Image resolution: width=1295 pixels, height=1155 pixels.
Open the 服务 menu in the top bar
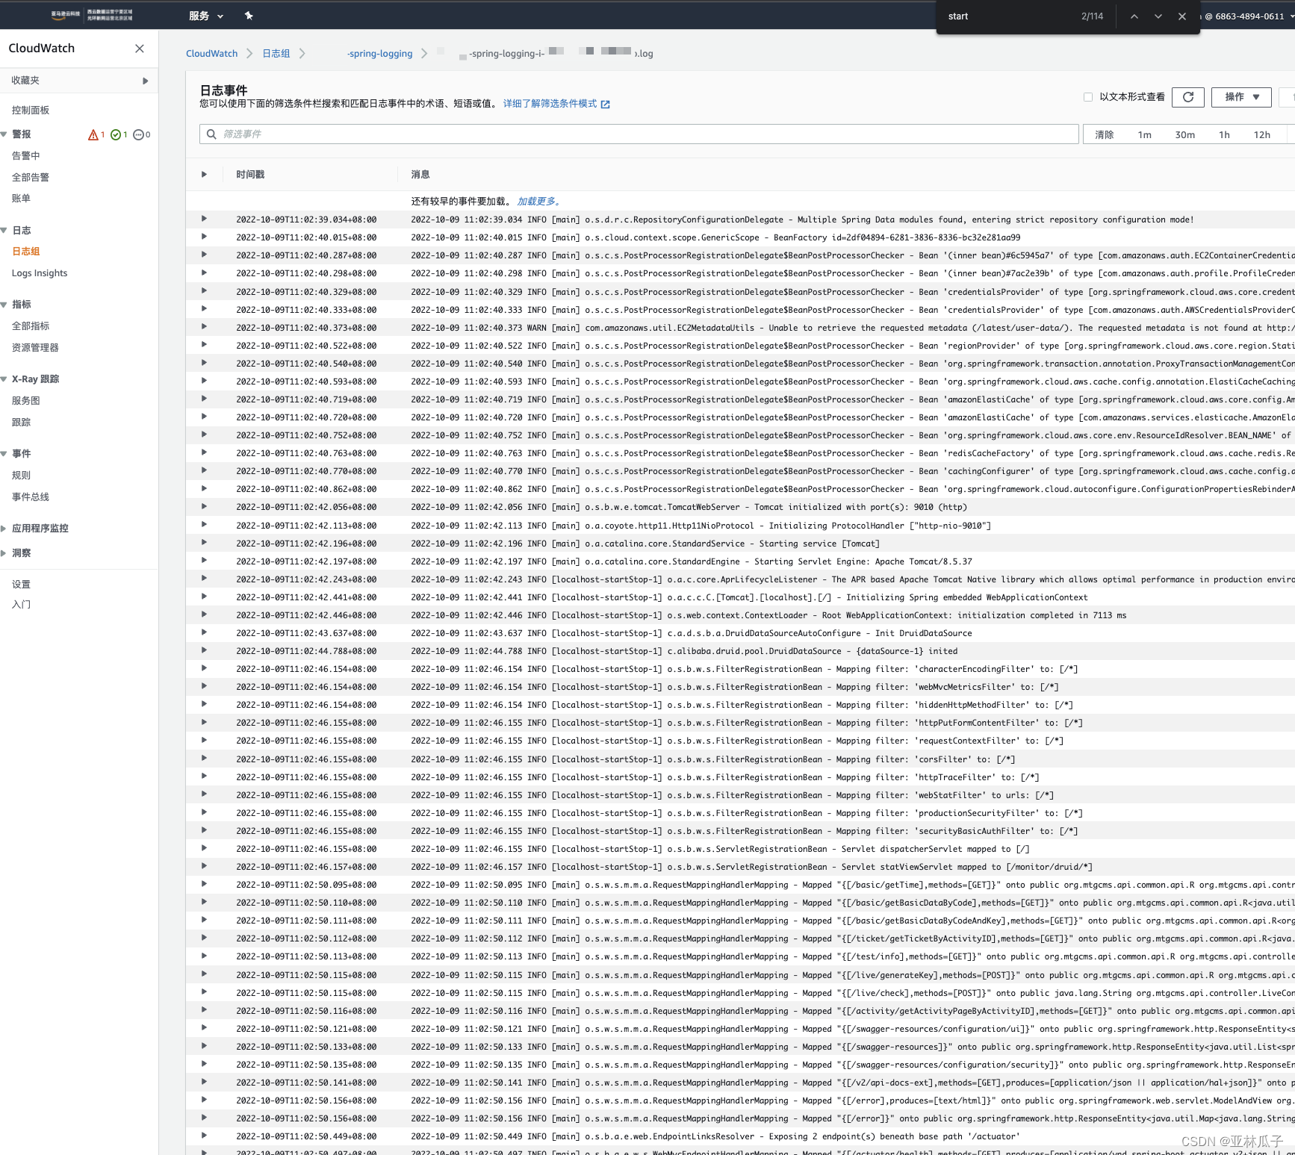(199, 15)
